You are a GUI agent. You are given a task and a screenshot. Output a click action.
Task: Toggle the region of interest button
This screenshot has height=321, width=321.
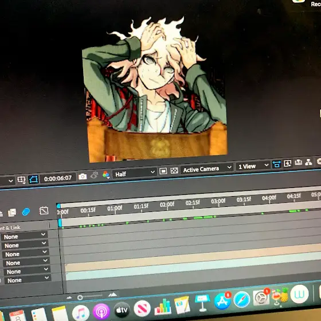[163, 171]
